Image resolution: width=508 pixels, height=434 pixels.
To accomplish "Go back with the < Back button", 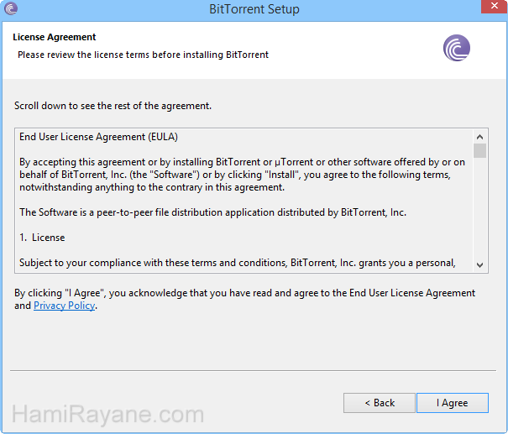I will coord(380,403).
